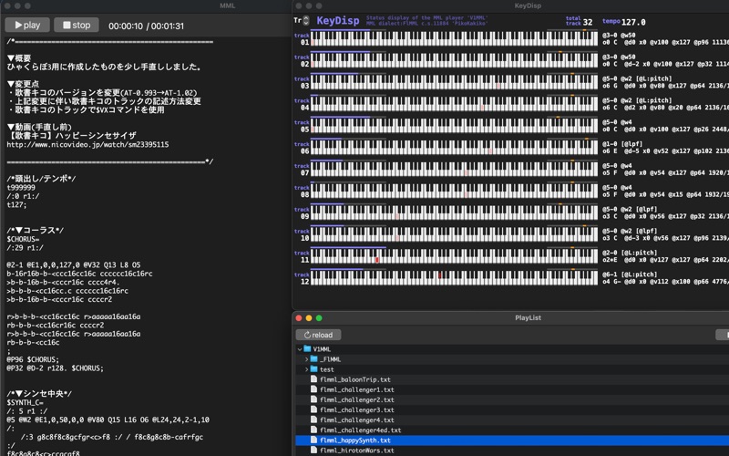The image size is (729, 456).
Task: Click track 06's @1-0 [@lpf] status text
Action: tap(622, 144)
